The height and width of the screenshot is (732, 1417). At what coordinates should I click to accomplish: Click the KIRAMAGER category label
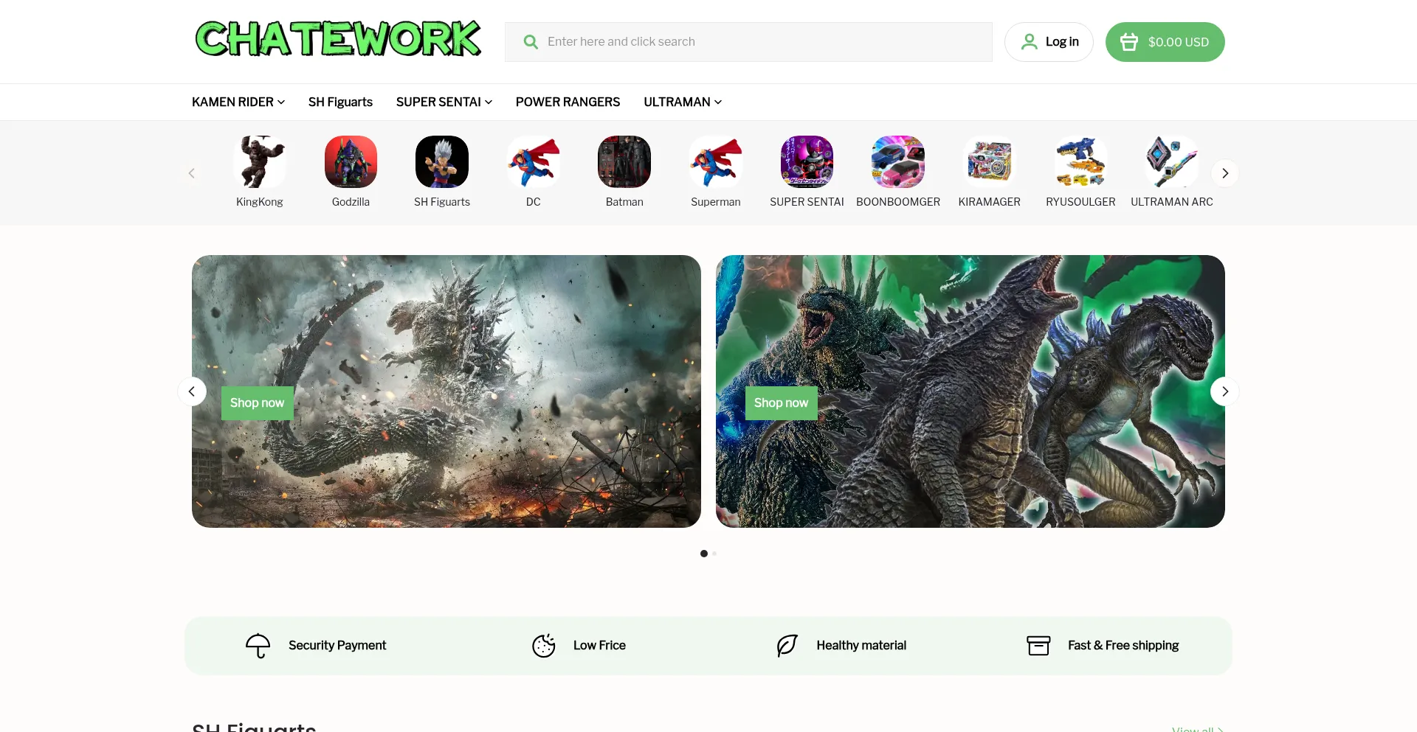(990, 202)
